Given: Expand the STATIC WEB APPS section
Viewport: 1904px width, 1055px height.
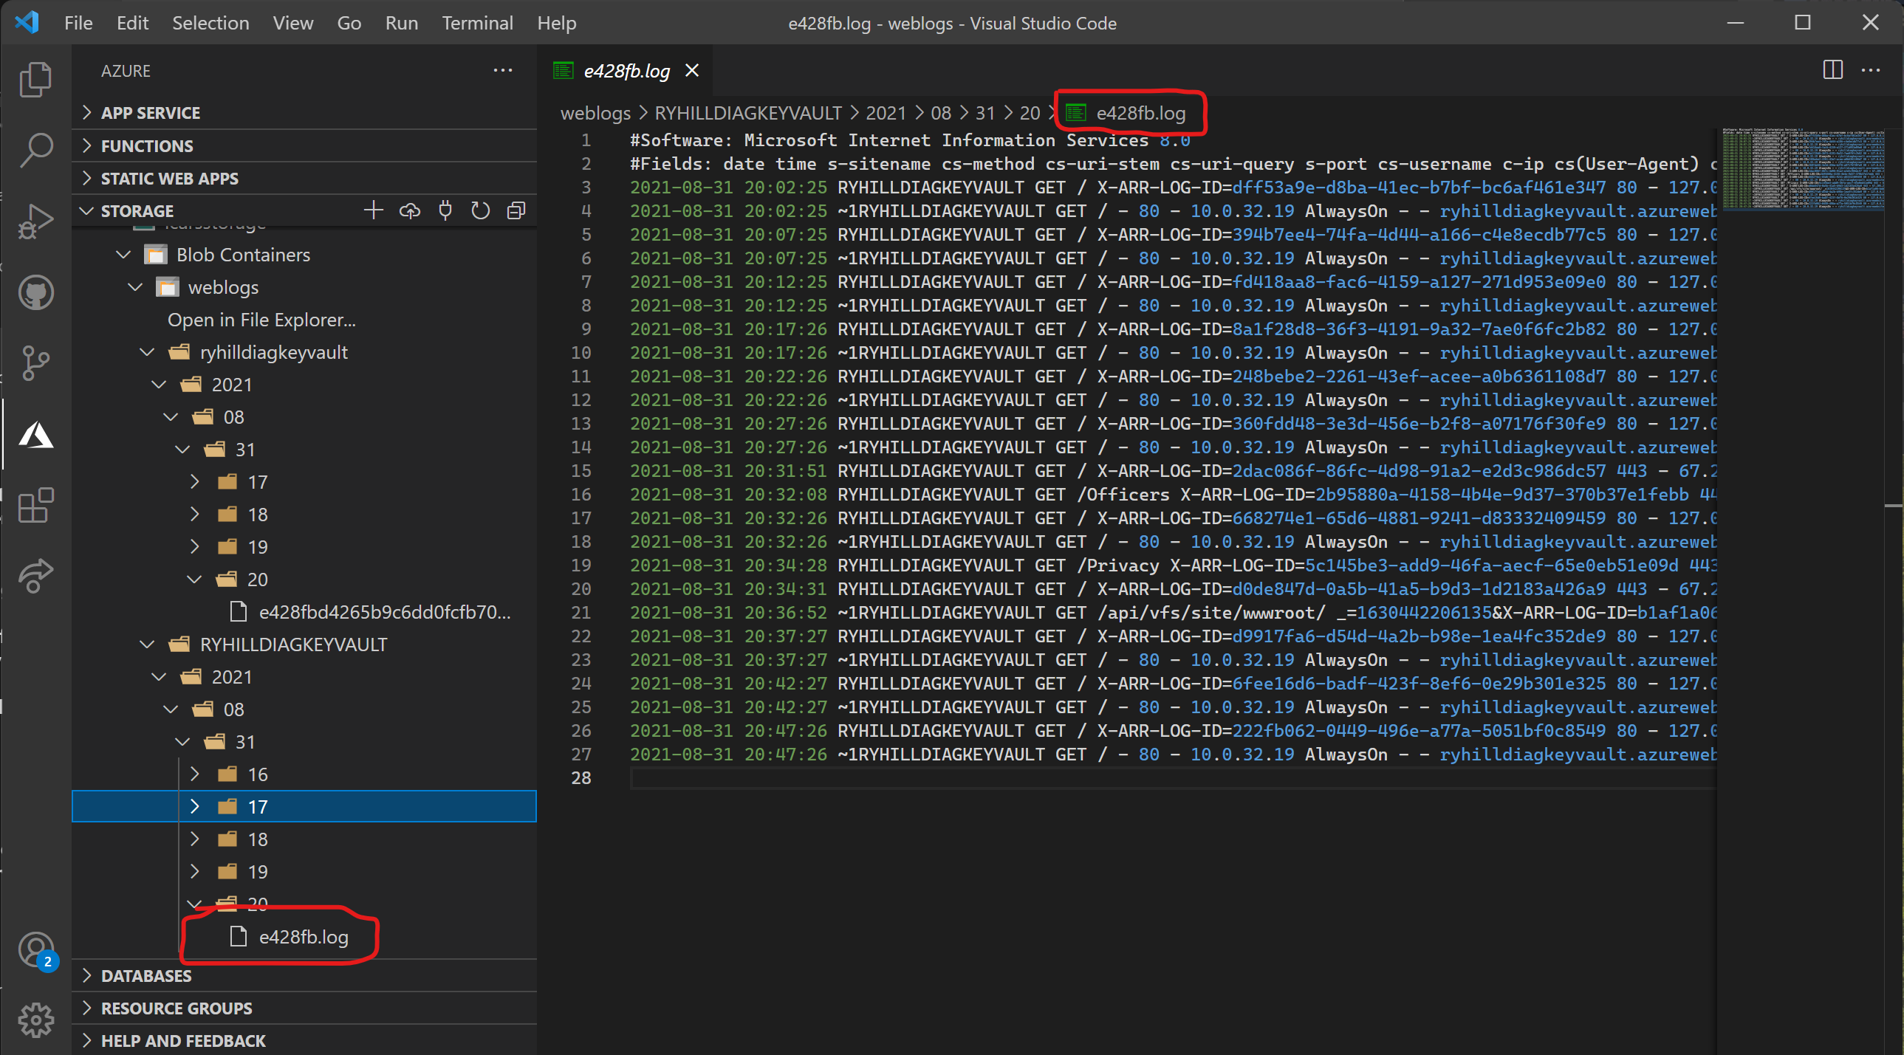Looking at the screenshot, I should coord(304,178).
